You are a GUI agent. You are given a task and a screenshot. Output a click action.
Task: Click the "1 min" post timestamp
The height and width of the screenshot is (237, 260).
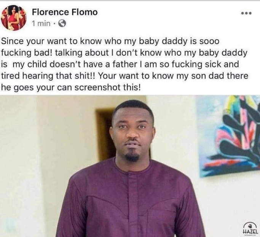41,24
